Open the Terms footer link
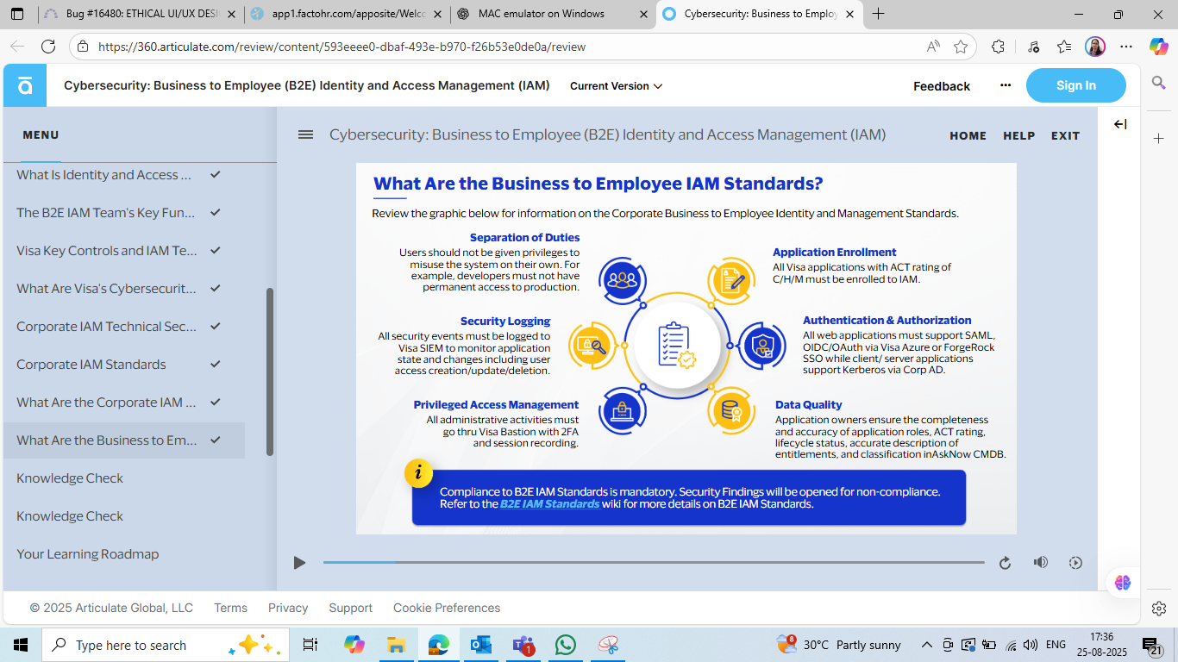This screenshot has width=1178, height=662. (x=230, y=608)
